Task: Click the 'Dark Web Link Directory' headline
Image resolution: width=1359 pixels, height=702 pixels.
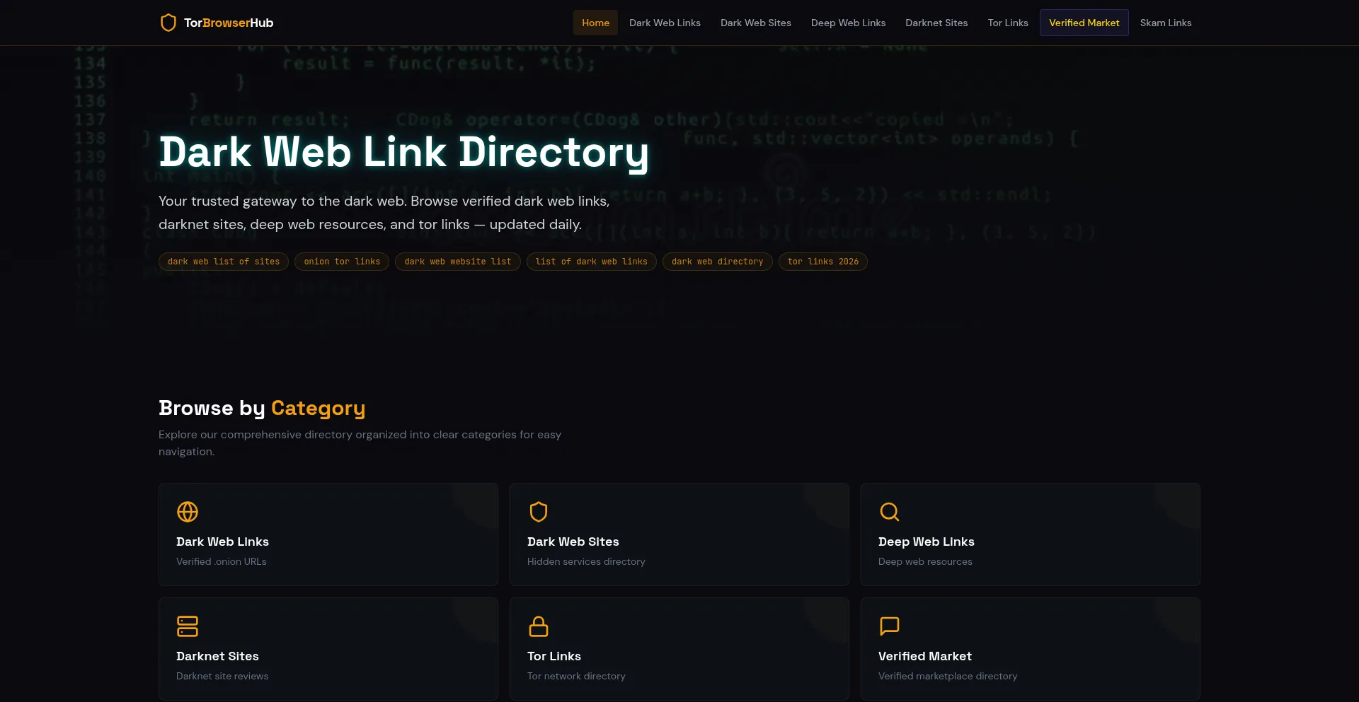Action: (403, 153)
